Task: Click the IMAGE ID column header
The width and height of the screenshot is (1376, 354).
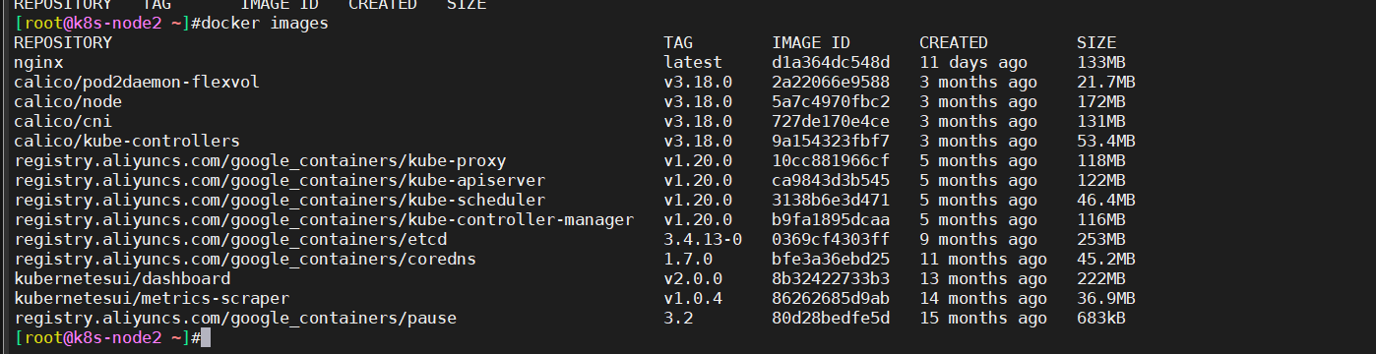Action: (x=811, y=43)
